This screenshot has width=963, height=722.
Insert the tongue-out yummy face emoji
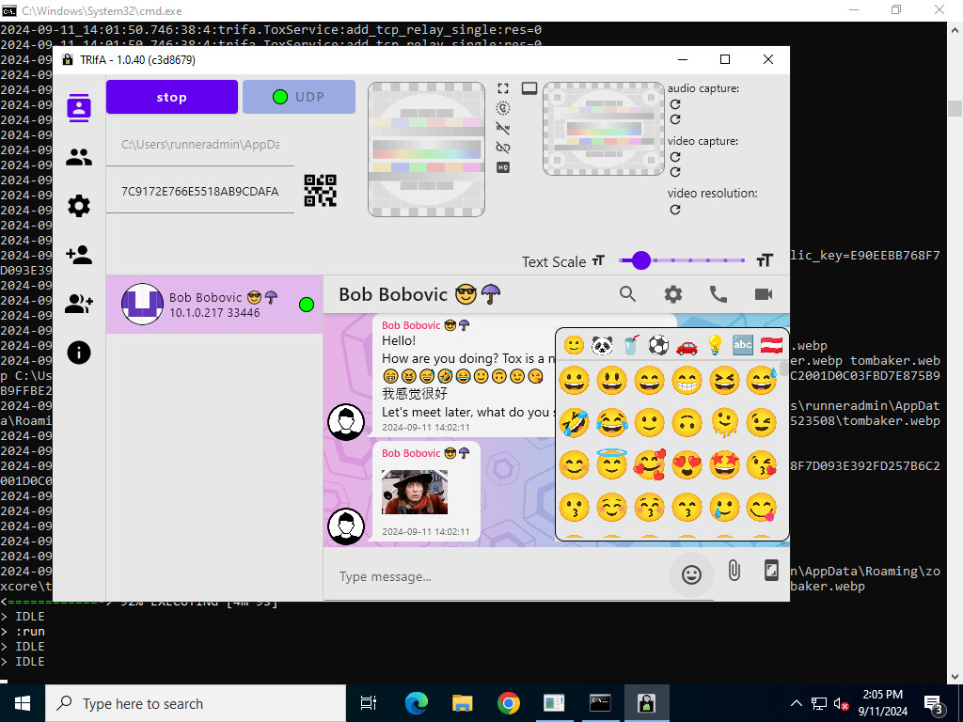[x=762, y=507]
